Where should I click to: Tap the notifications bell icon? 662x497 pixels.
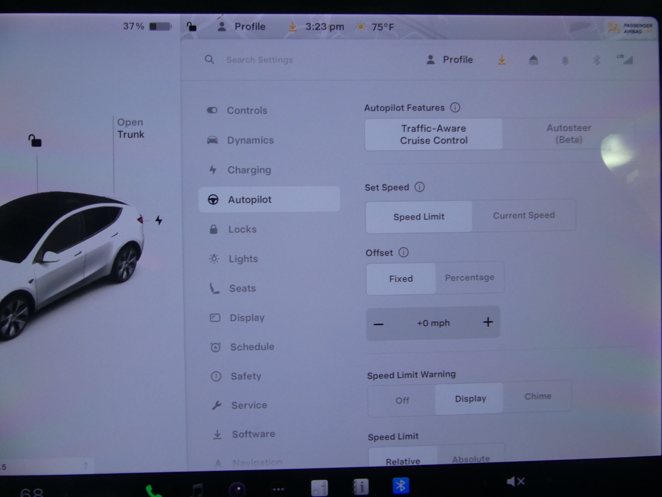(x=565, y=60)
